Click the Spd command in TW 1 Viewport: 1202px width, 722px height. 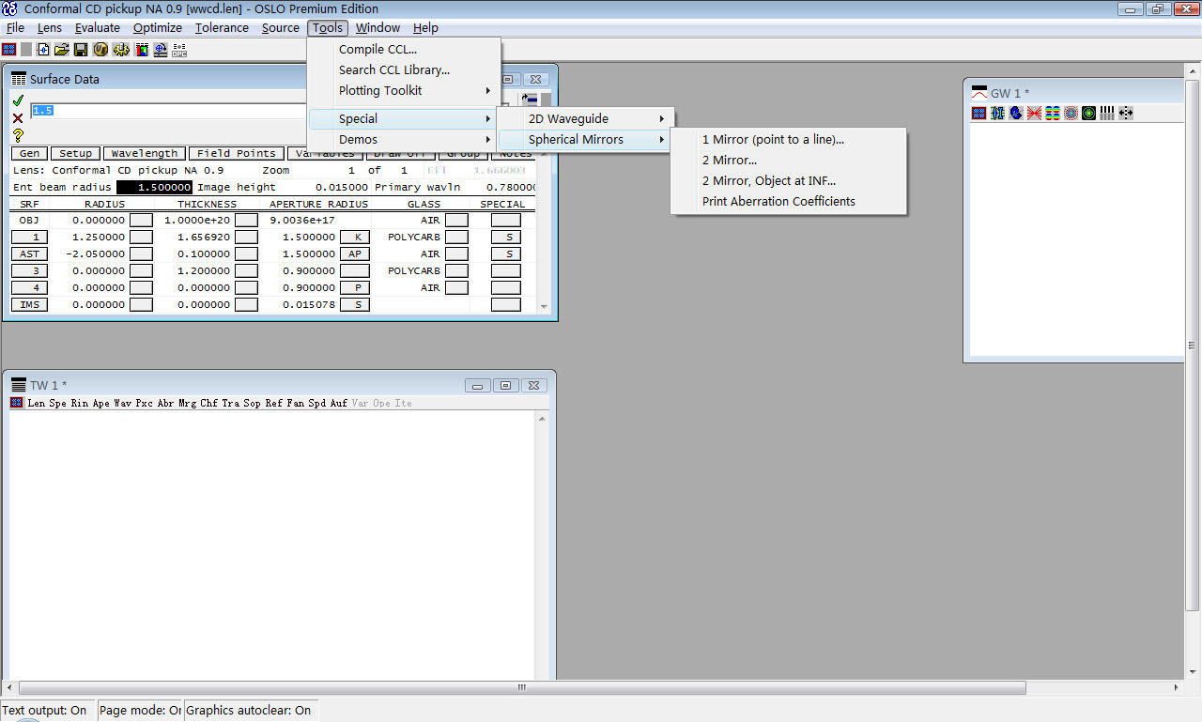click(317, 403)
